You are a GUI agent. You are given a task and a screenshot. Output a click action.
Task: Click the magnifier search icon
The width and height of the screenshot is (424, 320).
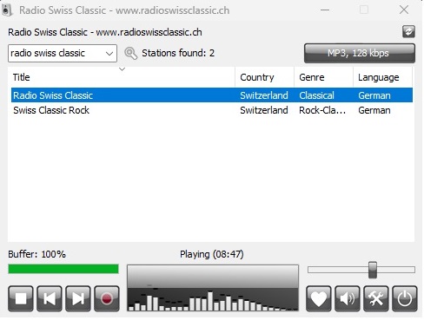pyautogui.click(x=130, y=53)
